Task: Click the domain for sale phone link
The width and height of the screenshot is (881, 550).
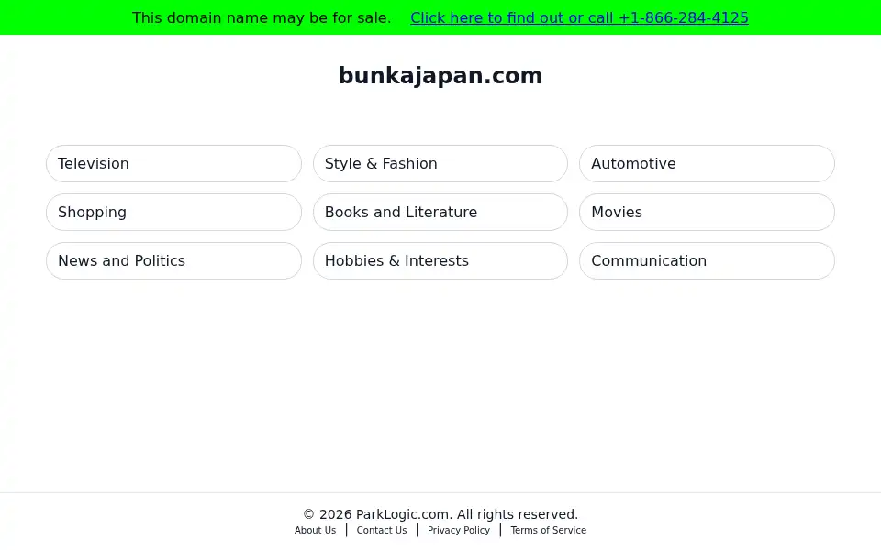Action: (x=579, y=18)
